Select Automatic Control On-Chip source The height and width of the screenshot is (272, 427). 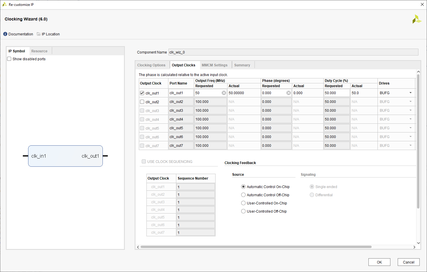[x=243, y=187]
